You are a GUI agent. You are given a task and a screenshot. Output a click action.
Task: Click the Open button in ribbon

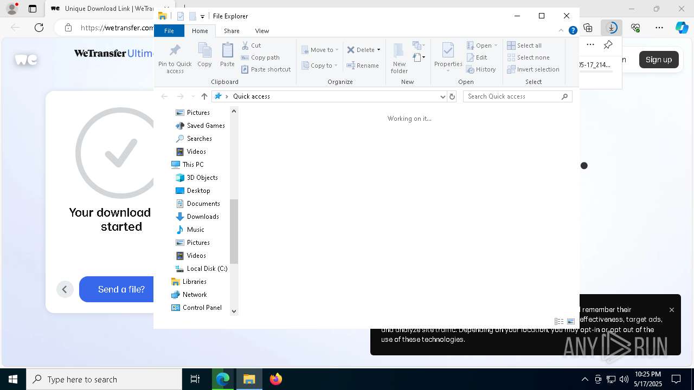[481, 45]
